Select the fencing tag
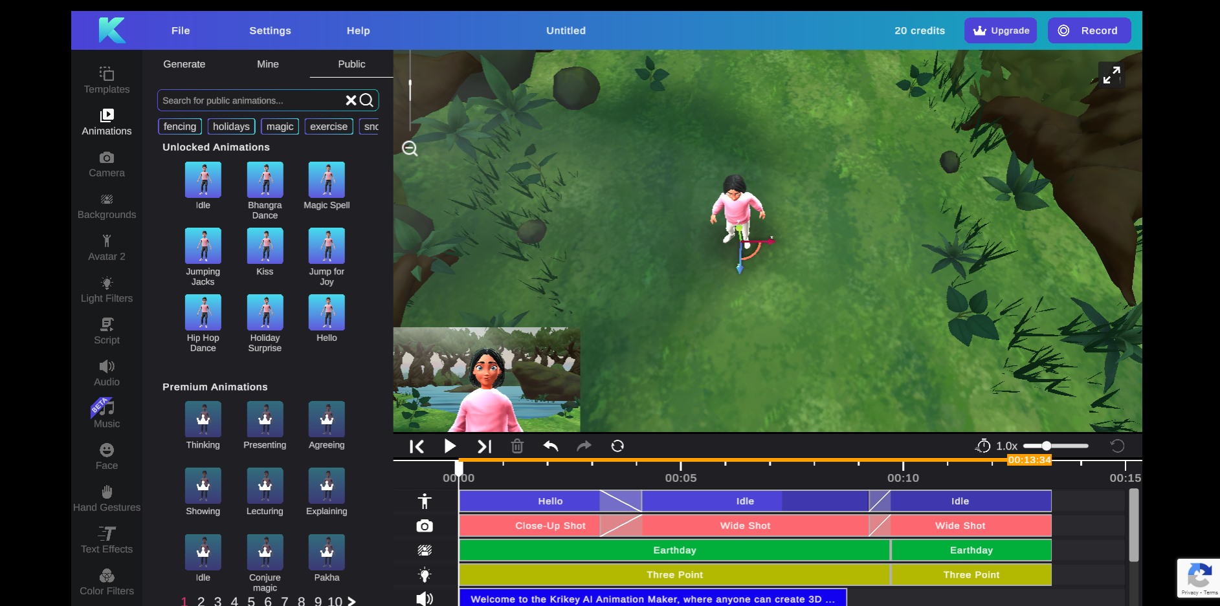The height and width of the screenshot is (606, 1220). 180,127
